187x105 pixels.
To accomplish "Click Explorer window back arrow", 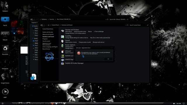I will coord(32,19).
